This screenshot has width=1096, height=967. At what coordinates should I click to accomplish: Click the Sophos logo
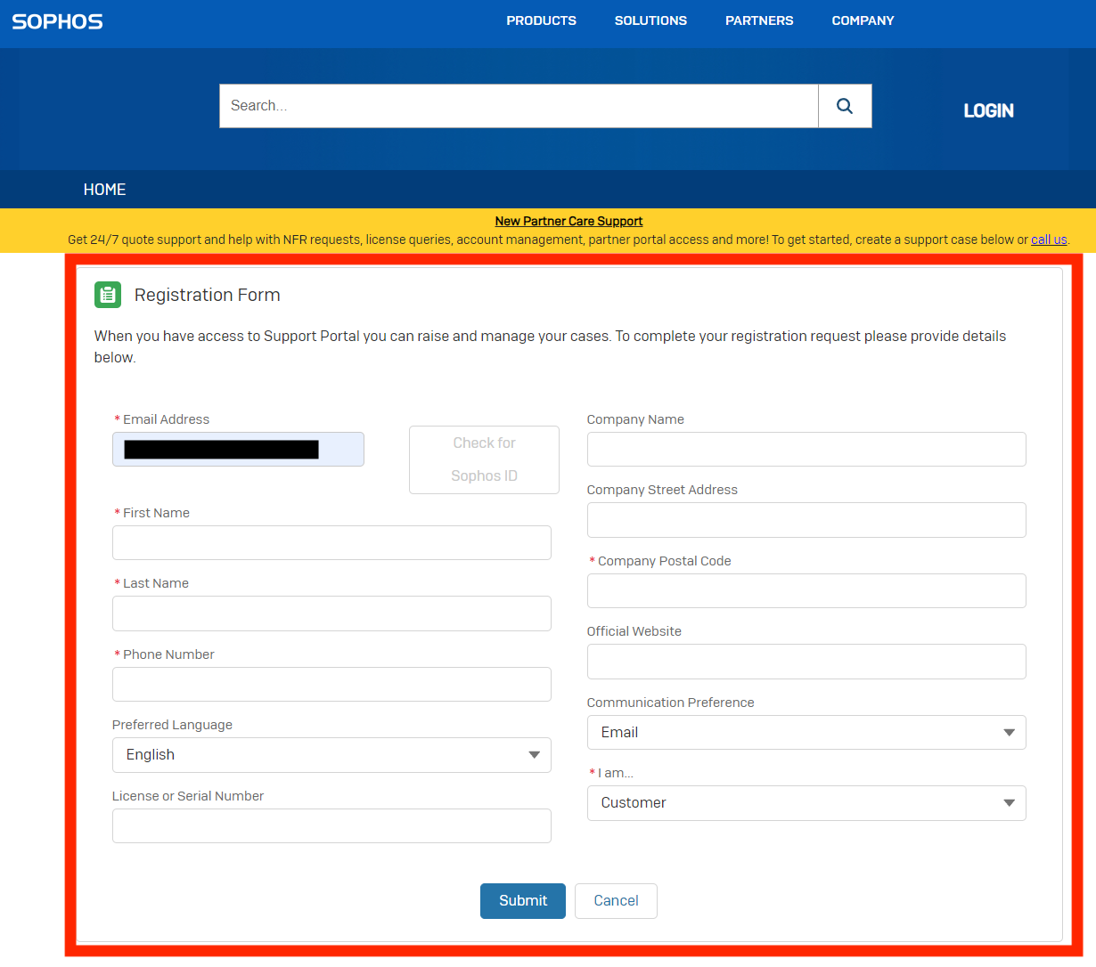click(57, 21)
